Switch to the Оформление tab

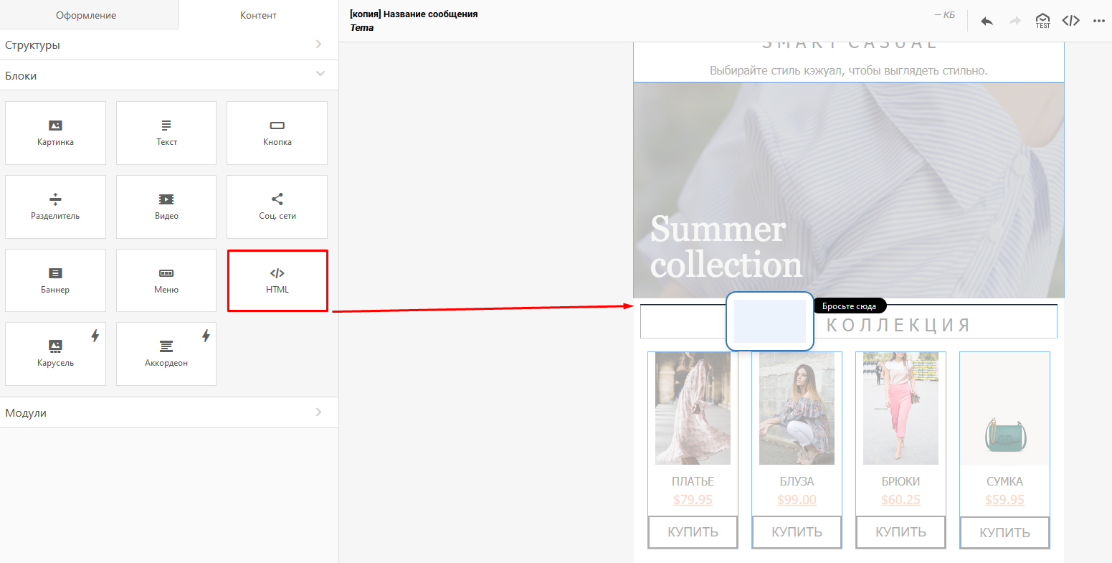[x=90, y=15]
